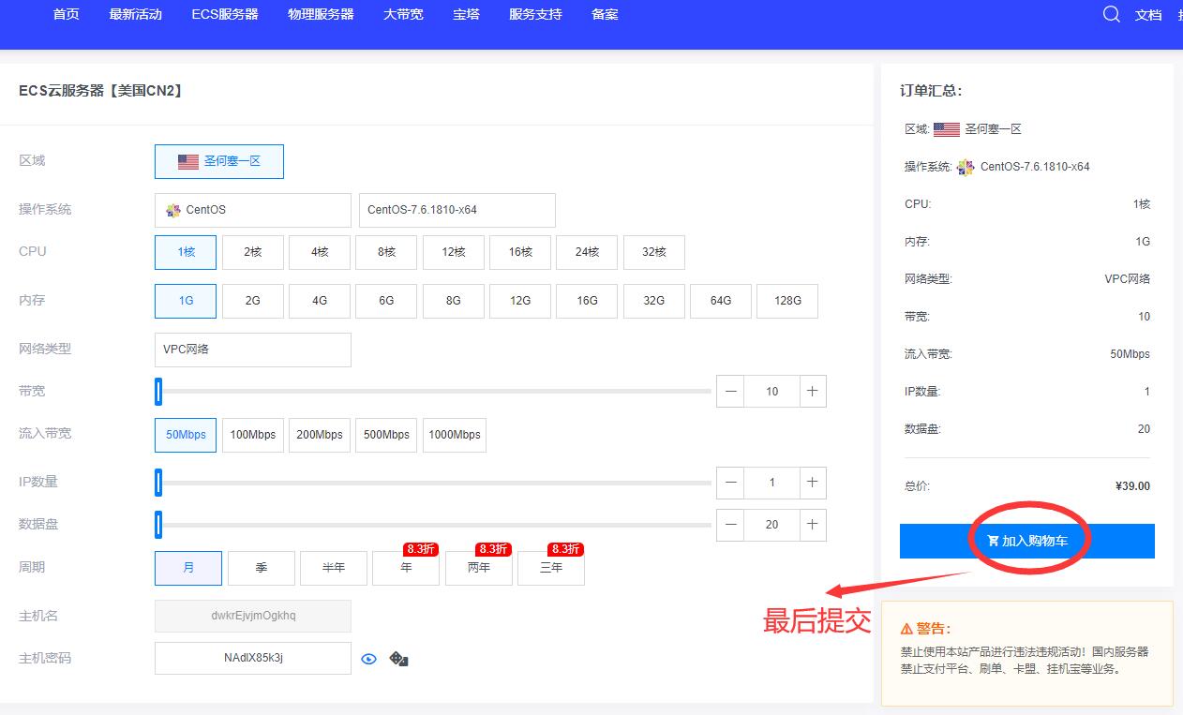Select monthly 月 billing cycle
The height and width of the screenshot is (715, 1183).
pyautogui.click(x=188, y=568)
